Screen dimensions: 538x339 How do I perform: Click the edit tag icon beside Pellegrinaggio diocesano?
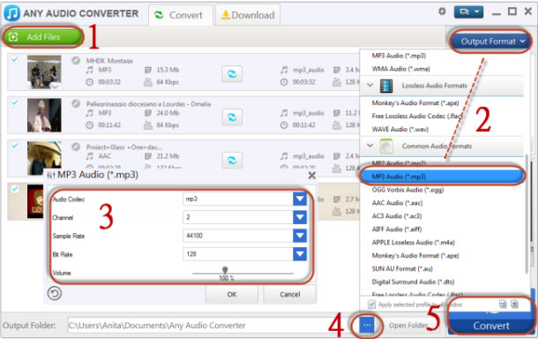(76, 103)
